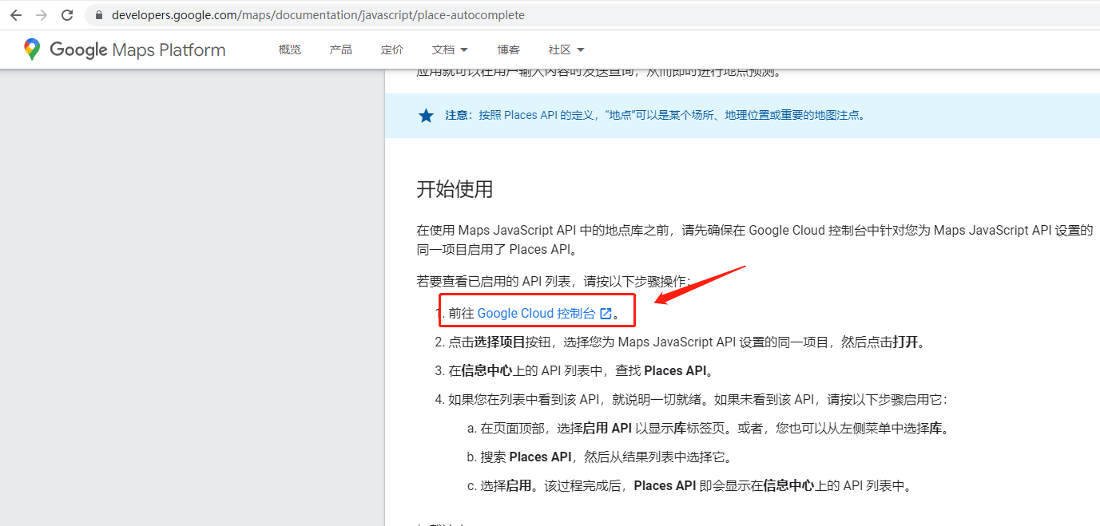Expand the 社区 dropdown menu
This screenshot has width=1100, height=526.
coord(566,49)
